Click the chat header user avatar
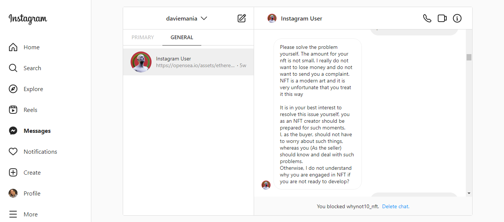The image size is (504, 222). tap(272, 18)
